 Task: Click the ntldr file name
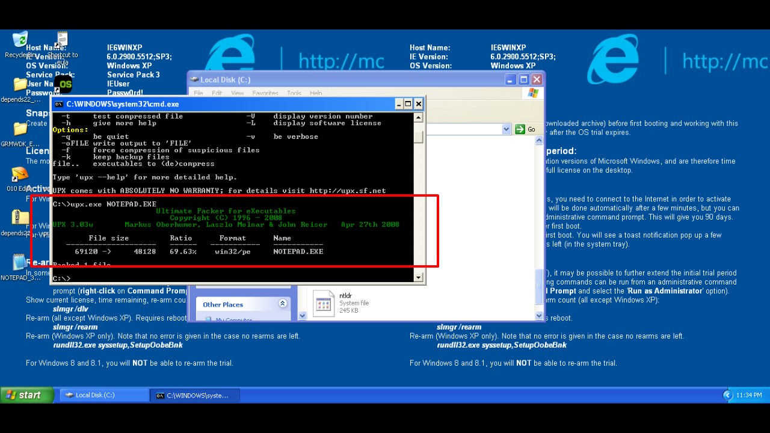345,296
